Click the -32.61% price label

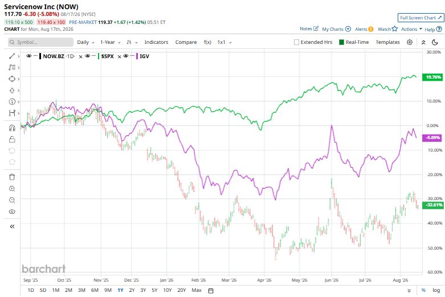tap(433, 205)
